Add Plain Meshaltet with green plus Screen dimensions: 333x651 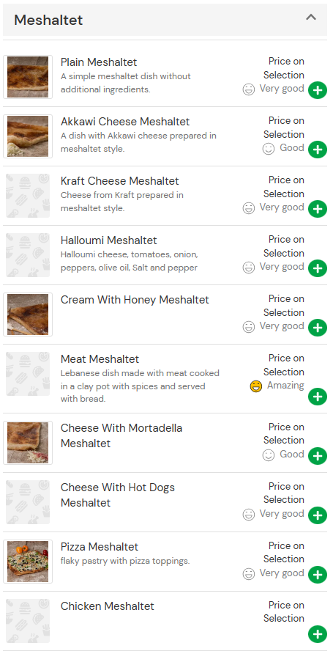click(317, 90)
